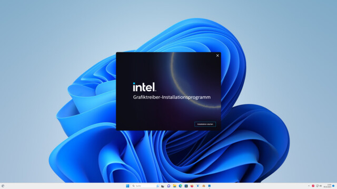
Task: Close the Intel installer dialog
Action: 217,56
